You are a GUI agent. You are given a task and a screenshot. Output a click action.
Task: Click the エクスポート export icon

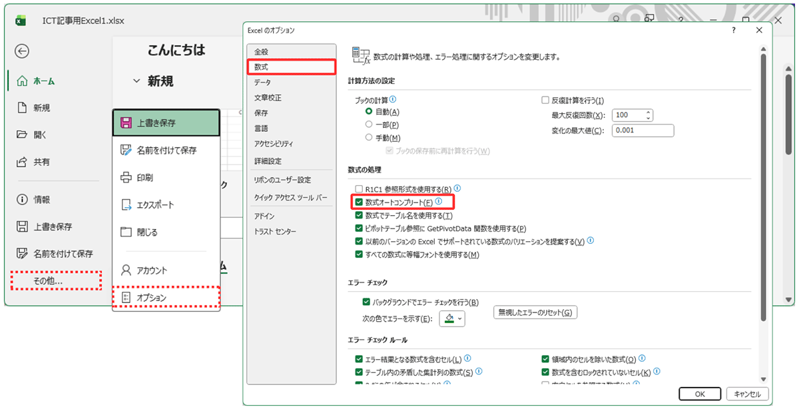pos(125,205)
